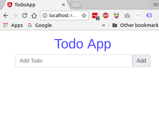The height and width of the screenshot is (134, 159).
Task: Focus the Add Todo input field
Action: coord(74,61)
